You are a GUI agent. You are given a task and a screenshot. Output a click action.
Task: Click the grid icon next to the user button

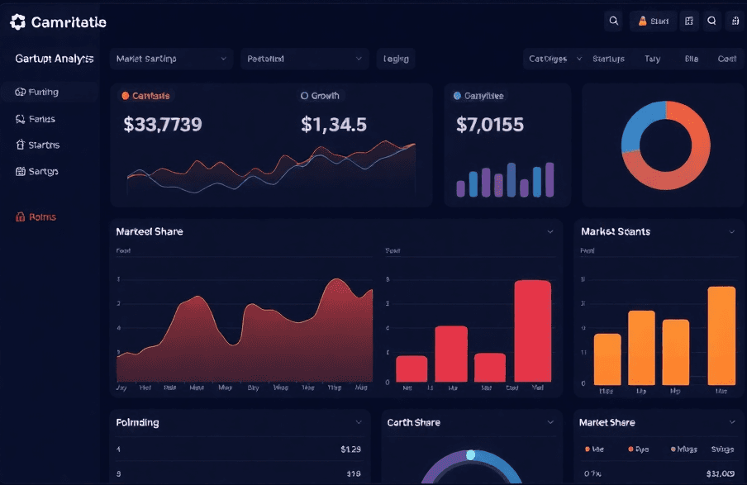pos(689,21)
